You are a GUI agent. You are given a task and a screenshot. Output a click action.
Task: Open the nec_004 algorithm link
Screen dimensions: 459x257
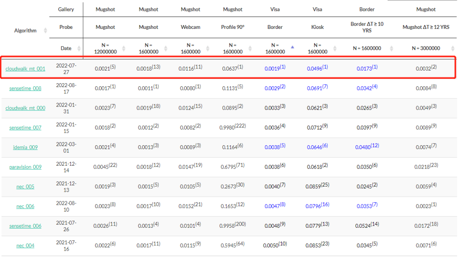(25, 246)
